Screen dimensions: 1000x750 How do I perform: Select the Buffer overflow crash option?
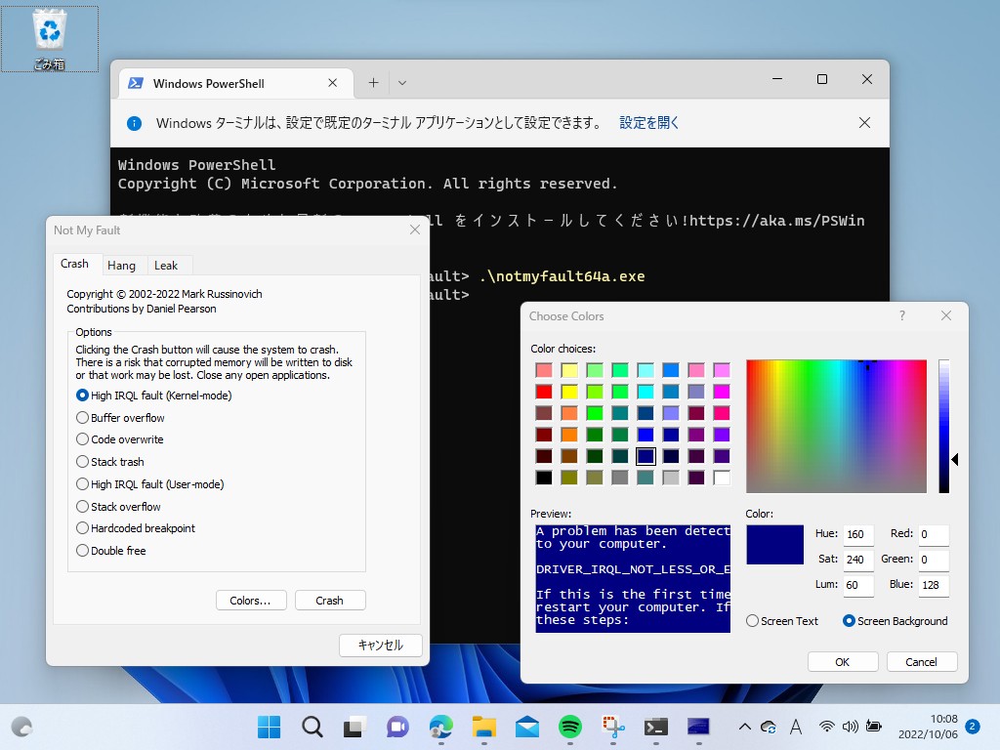tap(82, 417)
